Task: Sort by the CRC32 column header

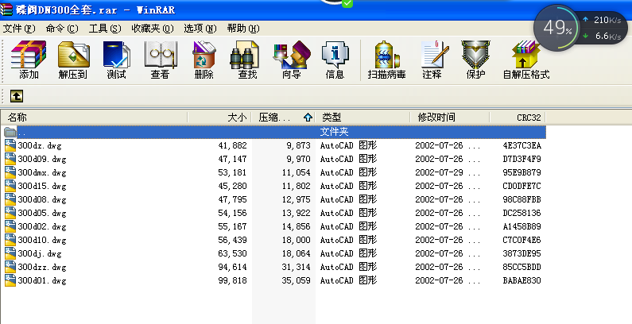Action: (518, 117)
